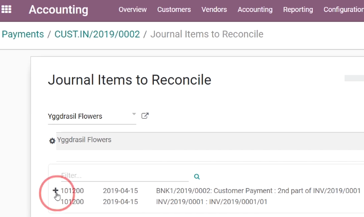Screen dimensions: 364x217
Task: Open the Customers menu
Action: tap(174, 9)
